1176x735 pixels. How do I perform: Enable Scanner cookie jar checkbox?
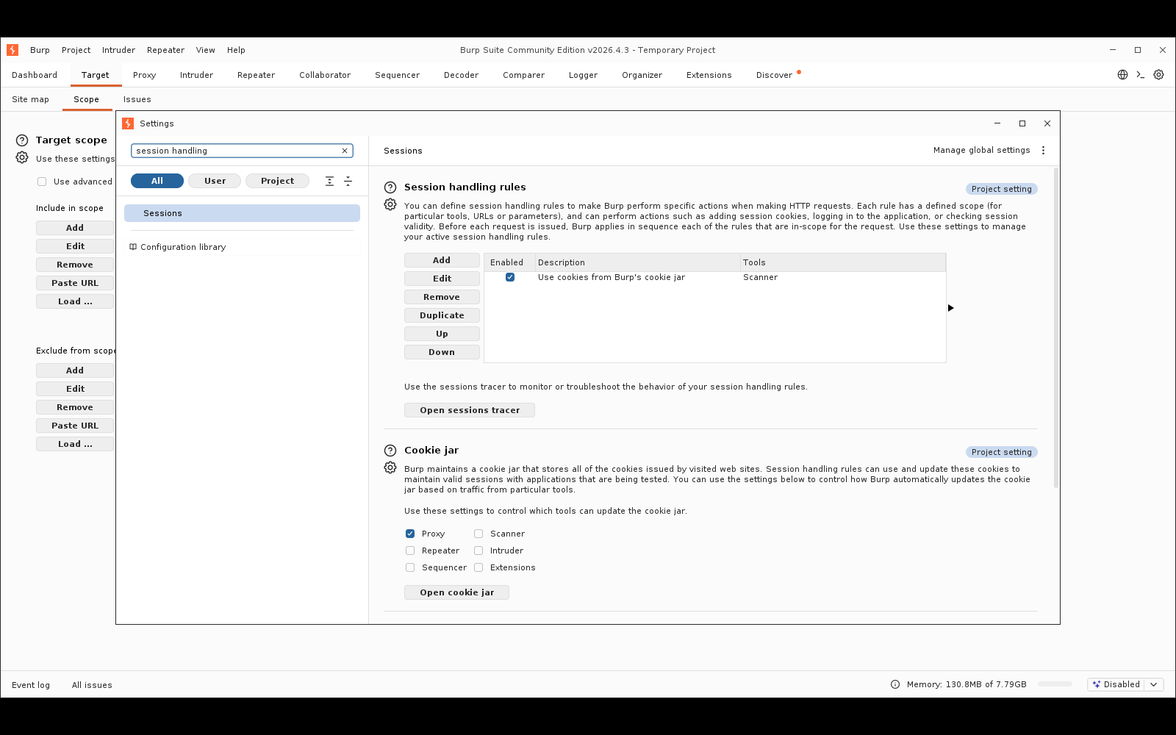point(478,534)
